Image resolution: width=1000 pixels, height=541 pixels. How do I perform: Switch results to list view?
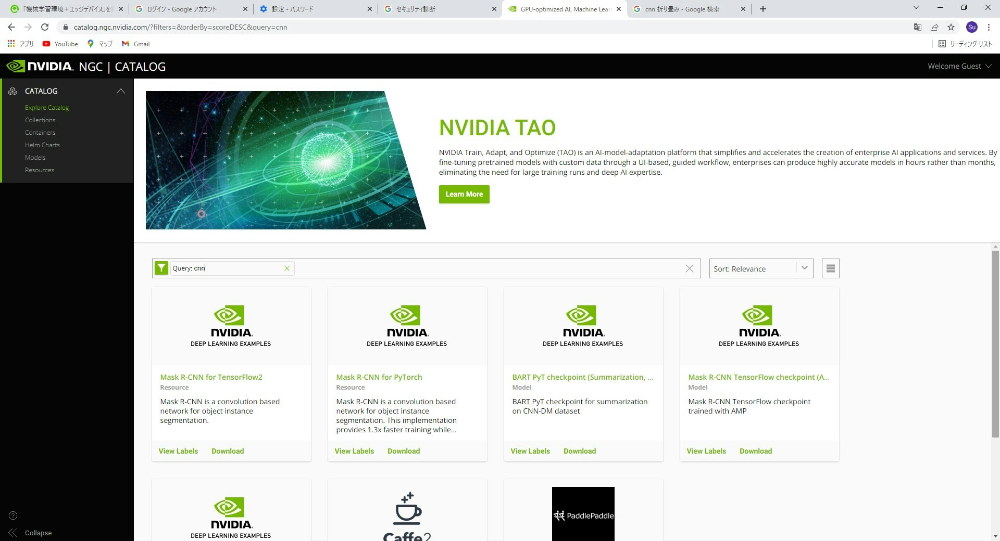tap(830, 268)
